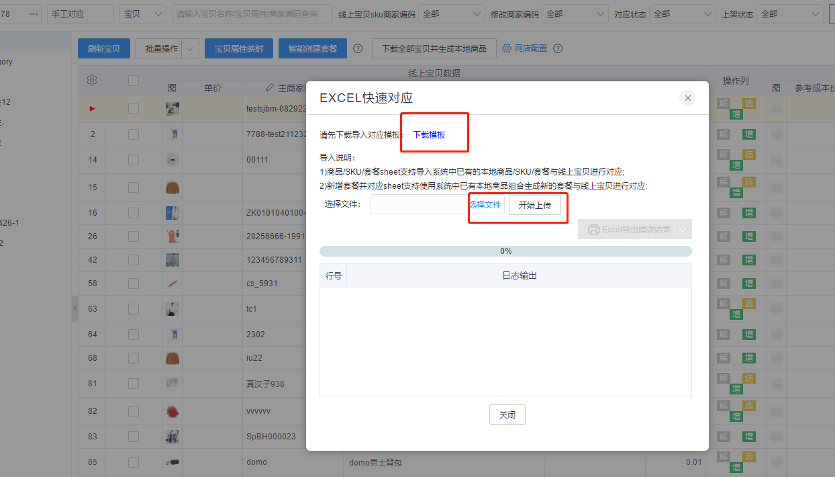Click the 解 icon in row 16
The height and width of the screenshot is (477, 835).
coord(723,213)
